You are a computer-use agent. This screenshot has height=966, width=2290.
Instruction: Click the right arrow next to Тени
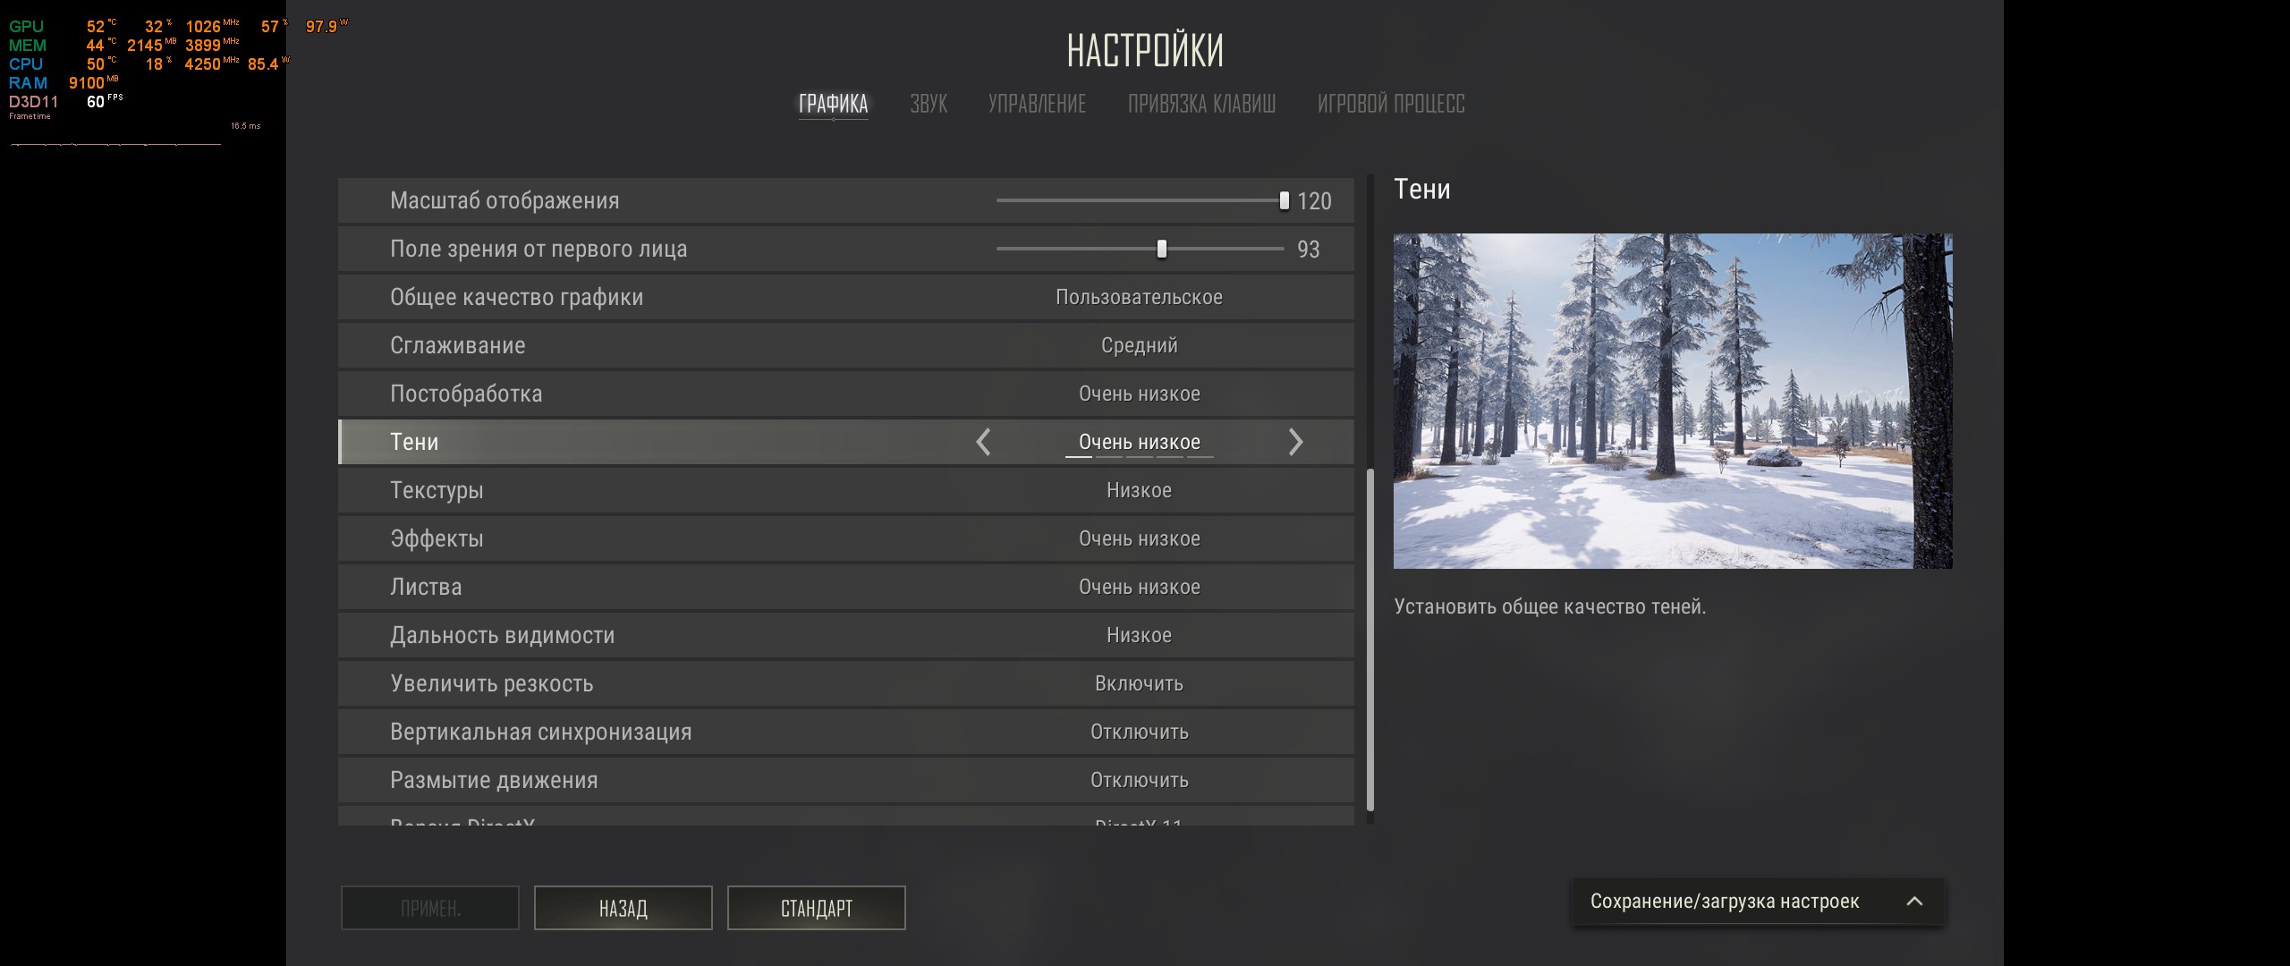1295,442
